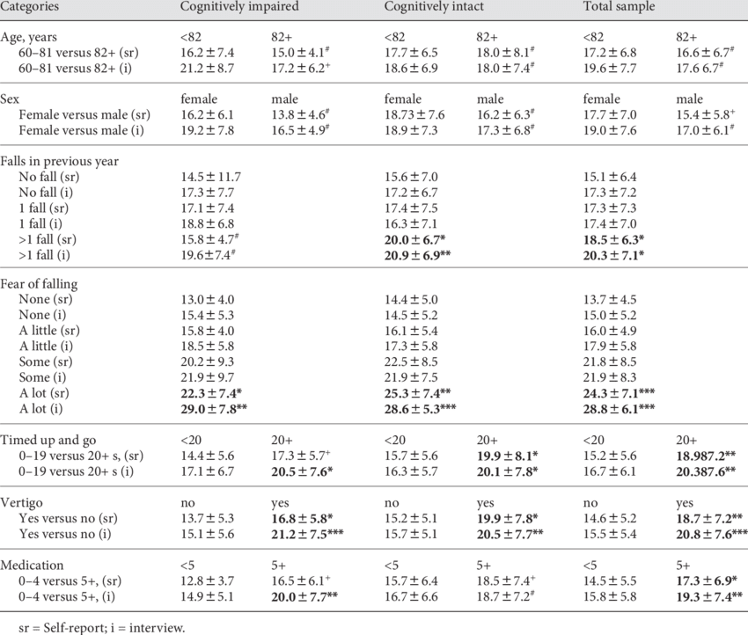Image resolution: width=748 pixels, height=635 pixels.
Task: Click the 'Some (sr)' row label
Action: [x=46, y=361]
